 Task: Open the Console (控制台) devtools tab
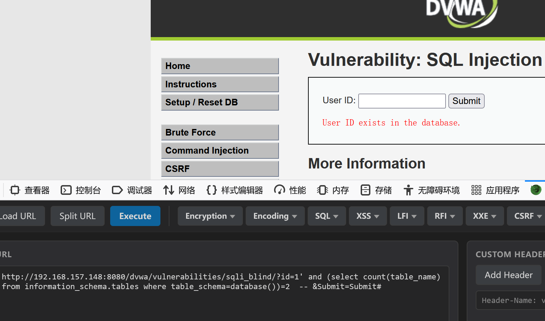click(81, 190)
